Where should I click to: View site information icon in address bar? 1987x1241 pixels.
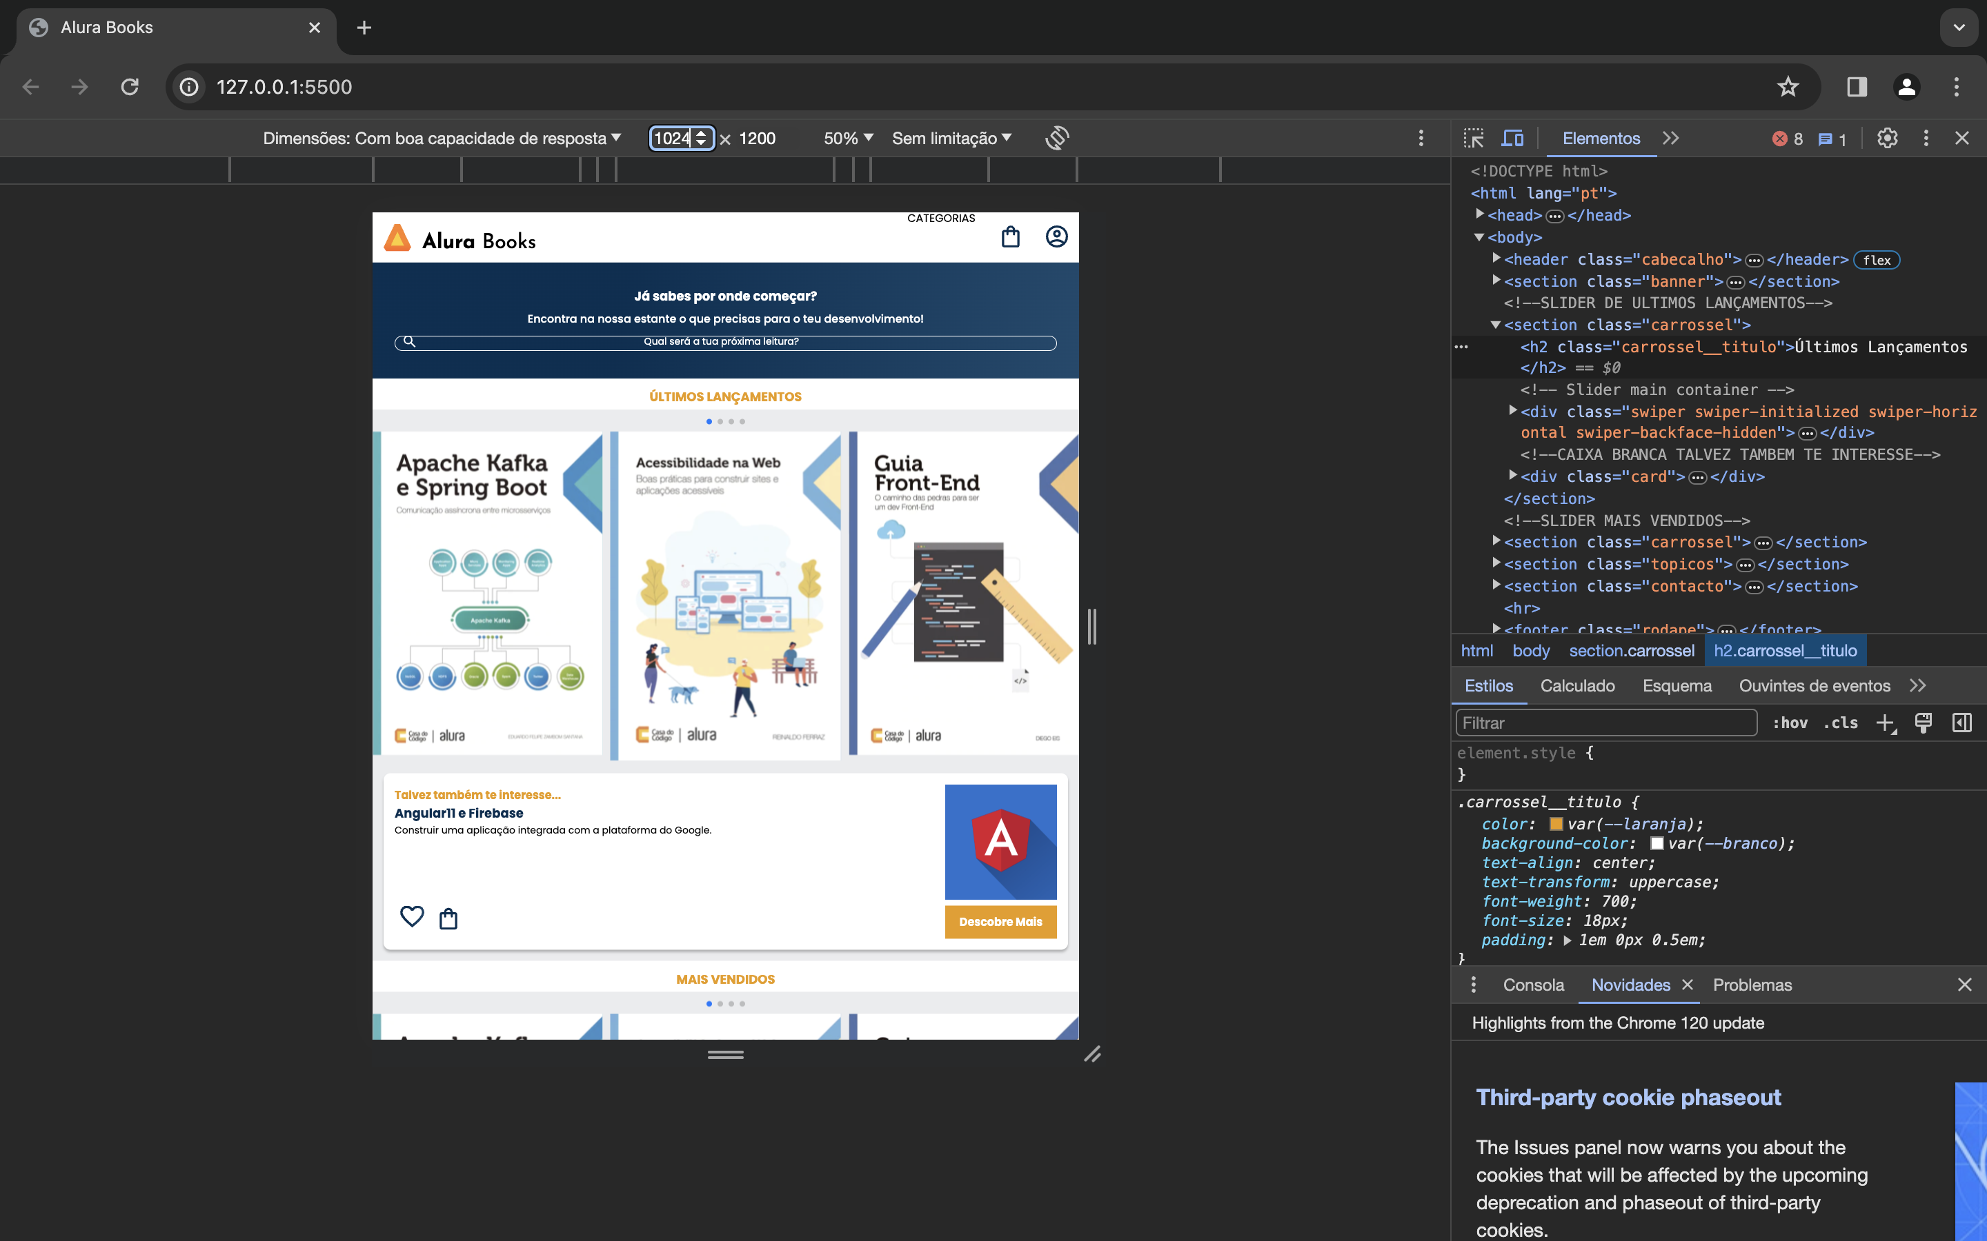pos(190,87)
